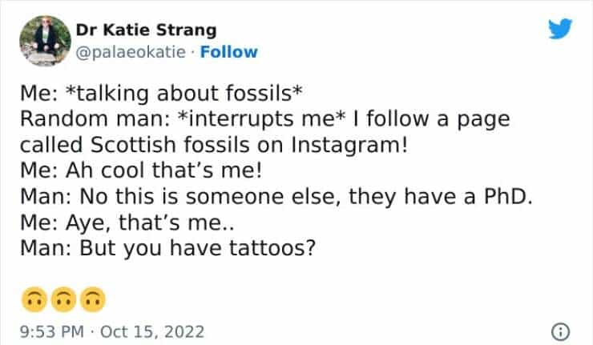Screen dimensions: 593x345
Task: Click the Twitter bird logo
Action: [561, 30]
